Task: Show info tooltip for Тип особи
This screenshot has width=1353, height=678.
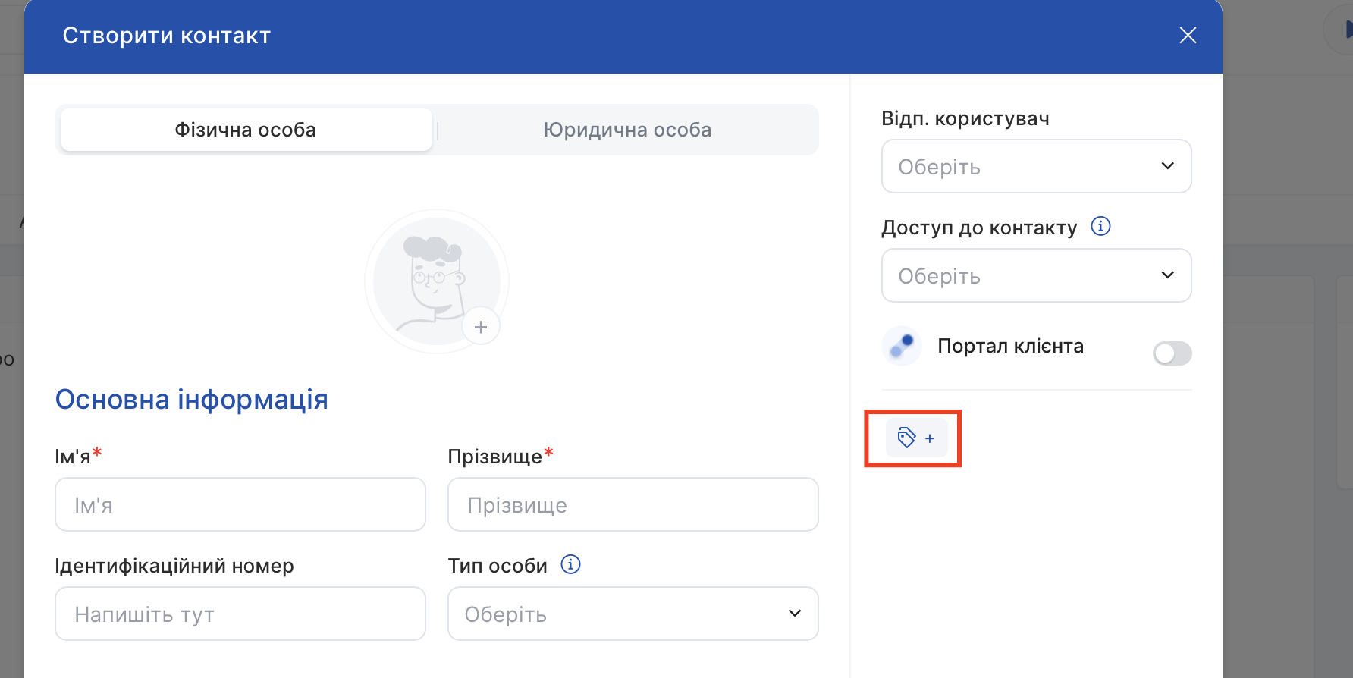Action: pos(570,564)
